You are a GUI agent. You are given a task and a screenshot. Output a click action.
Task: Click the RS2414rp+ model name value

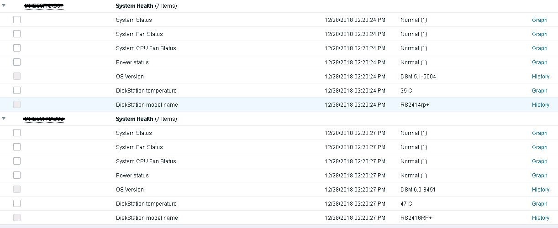point(415,105)
